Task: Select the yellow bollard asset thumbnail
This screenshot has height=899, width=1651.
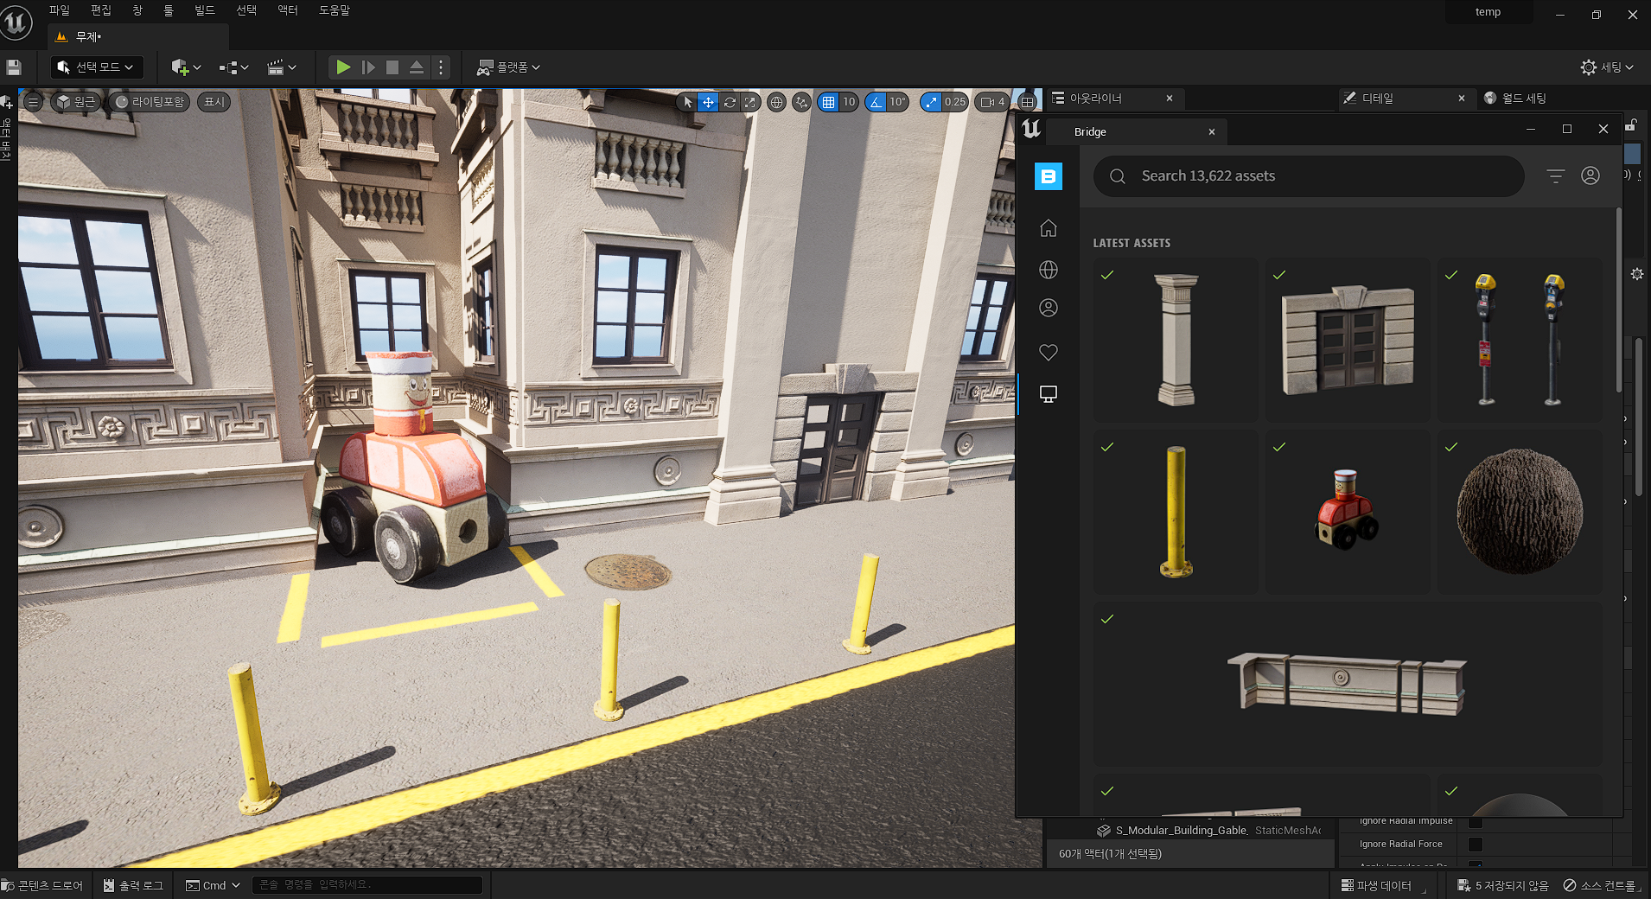Action: 1176,512
